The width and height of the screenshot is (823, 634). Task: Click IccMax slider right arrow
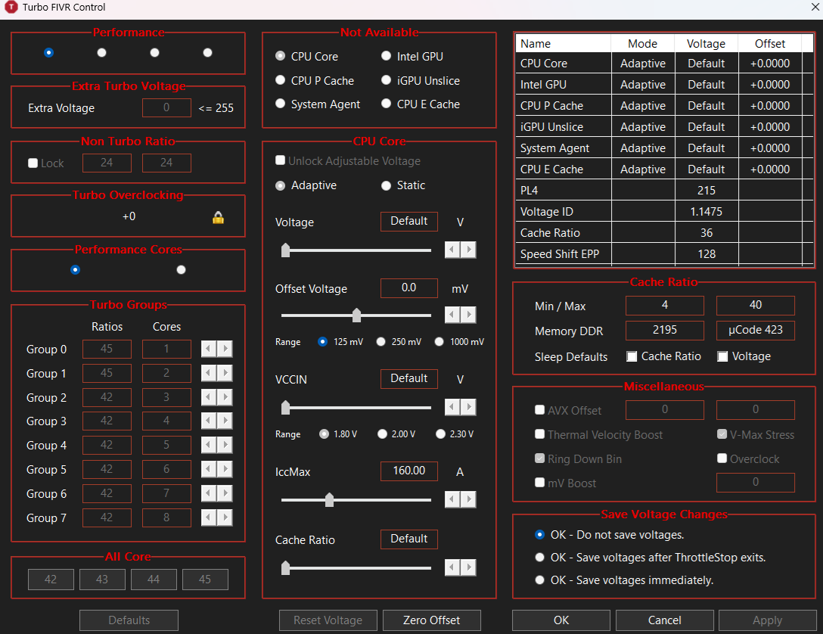(x=469, y=499)
